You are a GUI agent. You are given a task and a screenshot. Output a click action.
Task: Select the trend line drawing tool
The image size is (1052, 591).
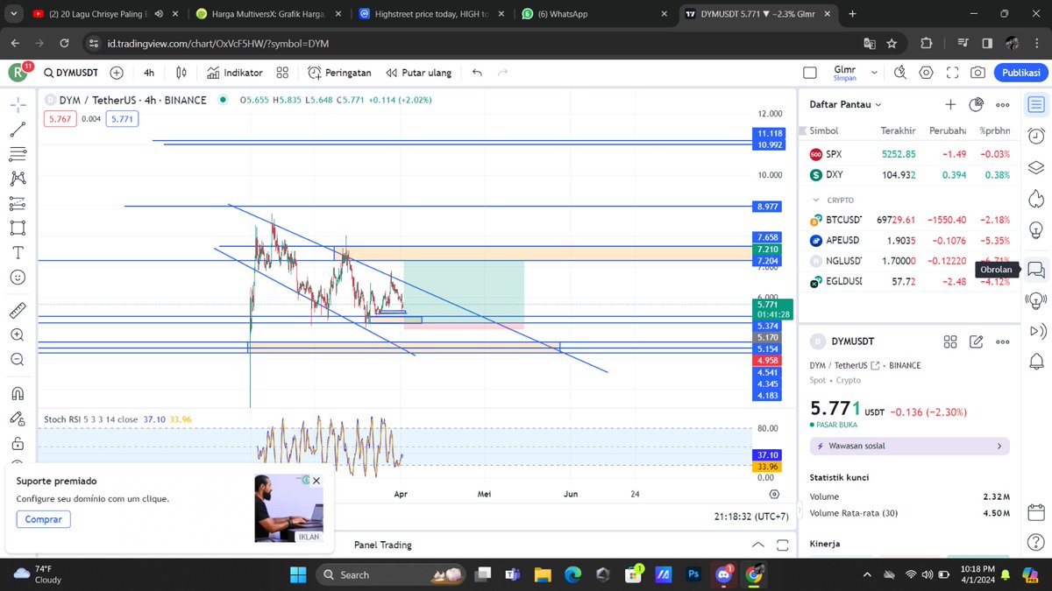tap(18, 130)
